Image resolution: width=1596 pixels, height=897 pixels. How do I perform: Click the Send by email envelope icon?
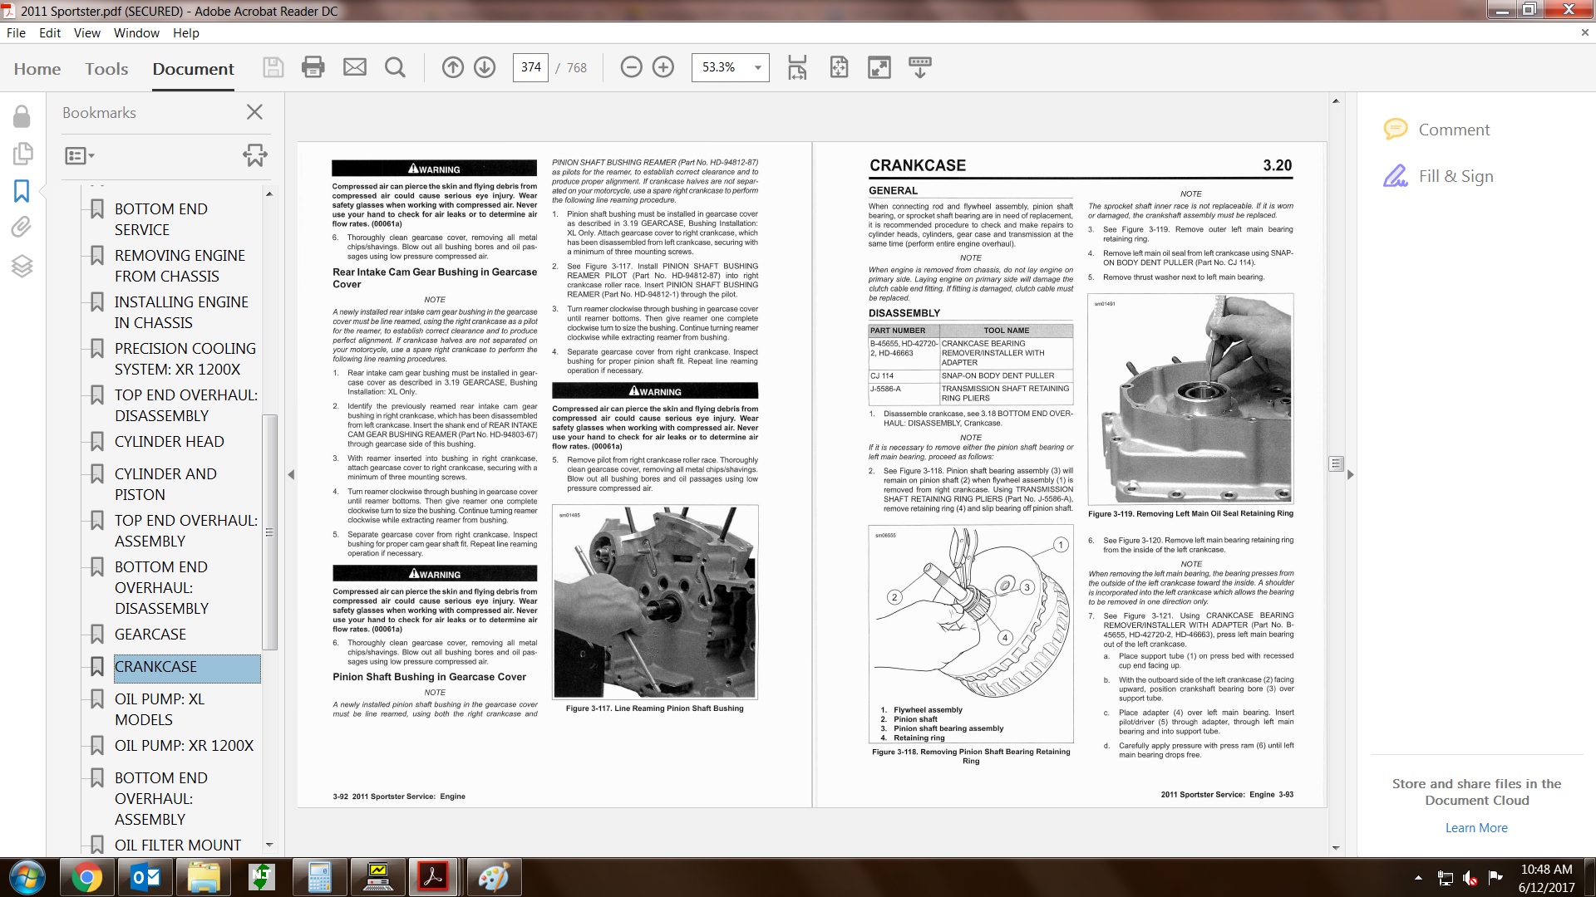[x=355, y=67]
